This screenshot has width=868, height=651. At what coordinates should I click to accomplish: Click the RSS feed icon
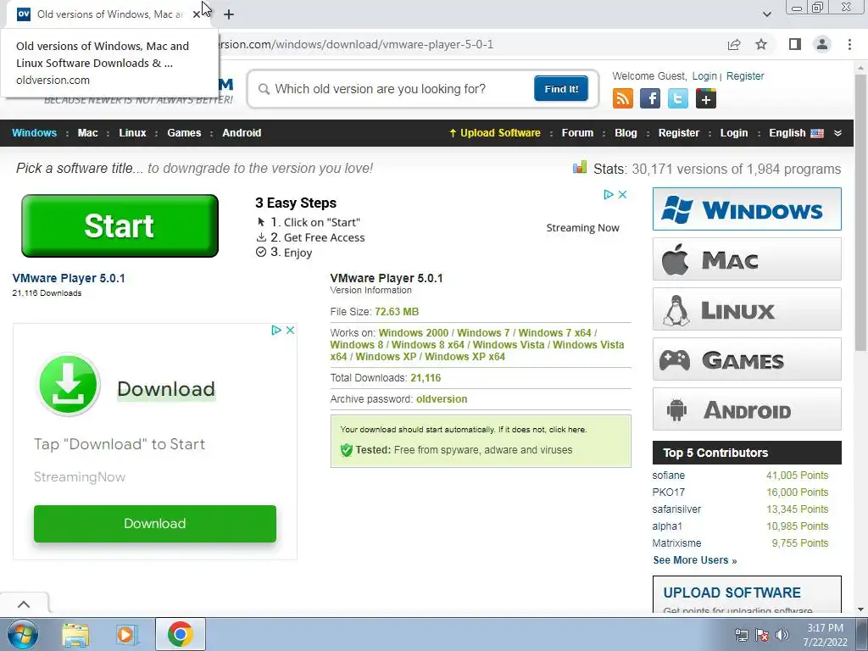pyautogui.click(x=623, y=99)
